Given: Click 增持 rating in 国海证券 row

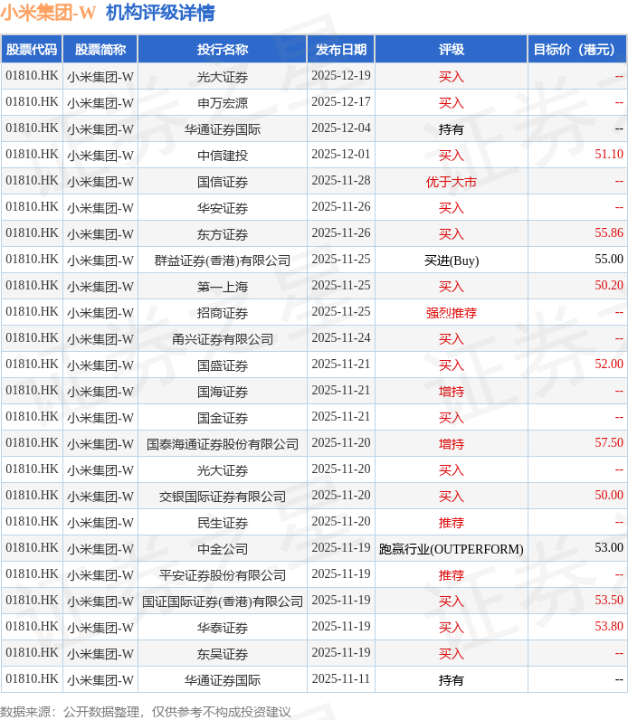Looking at the screenshot, I should click(452, 392).
